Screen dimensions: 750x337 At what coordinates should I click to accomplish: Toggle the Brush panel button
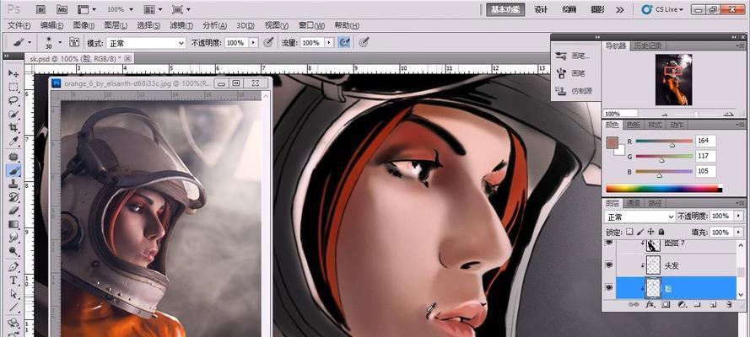[74, 42]
